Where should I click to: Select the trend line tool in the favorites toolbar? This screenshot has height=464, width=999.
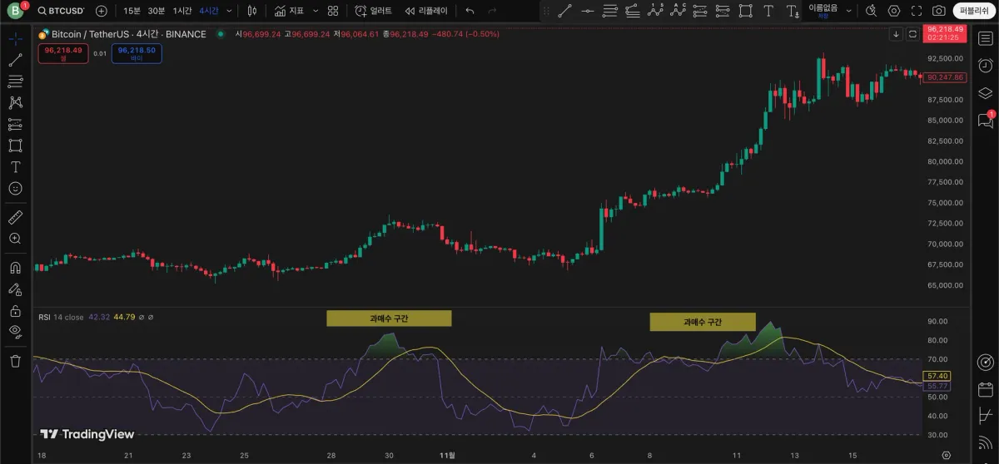click(565, 12)
